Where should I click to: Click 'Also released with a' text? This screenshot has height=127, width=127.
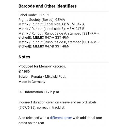34,118
